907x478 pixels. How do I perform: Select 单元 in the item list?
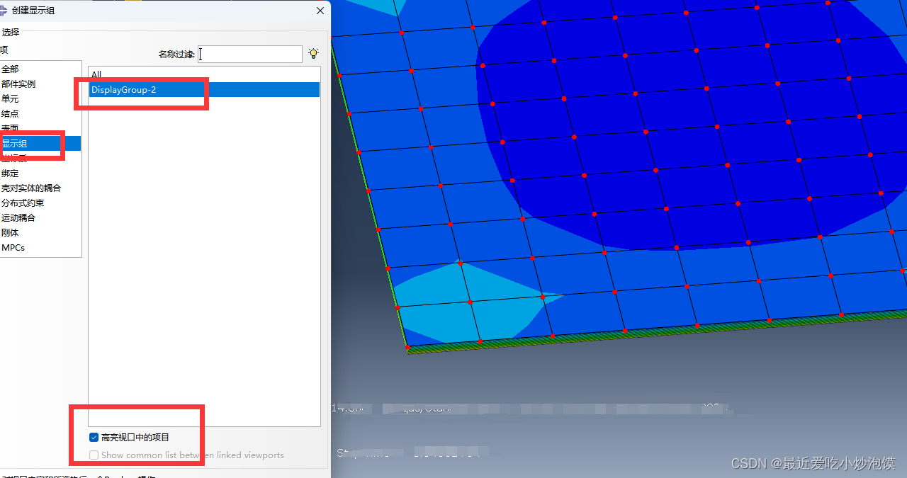10,99
